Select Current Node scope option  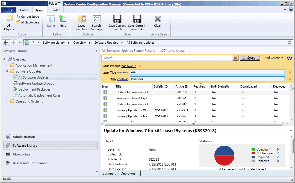point(28,17)
